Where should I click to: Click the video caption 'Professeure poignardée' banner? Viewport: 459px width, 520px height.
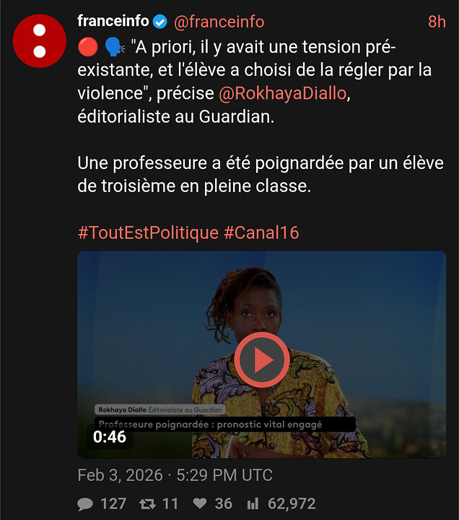(225, 424)
